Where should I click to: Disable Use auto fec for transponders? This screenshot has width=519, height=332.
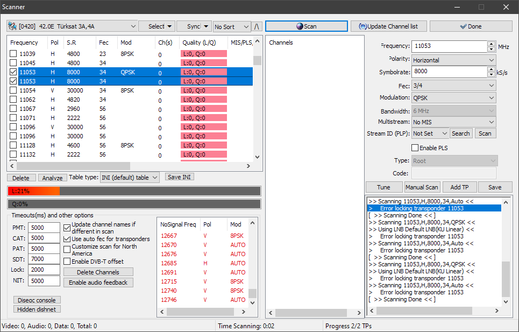click(x=67, y=239)
